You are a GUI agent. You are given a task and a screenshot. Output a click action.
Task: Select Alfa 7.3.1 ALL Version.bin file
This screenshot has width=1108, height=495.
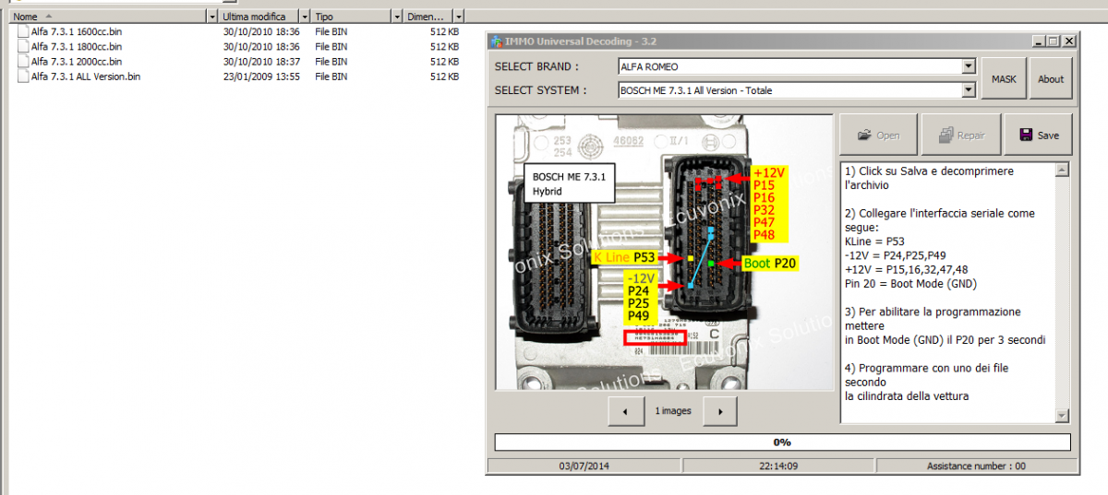point(86,77)
